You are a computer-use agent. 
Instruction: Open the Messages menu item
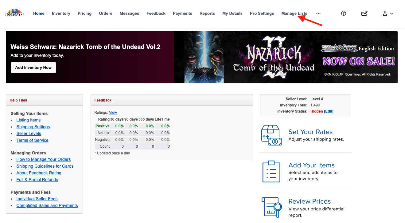tap(129, 13)
